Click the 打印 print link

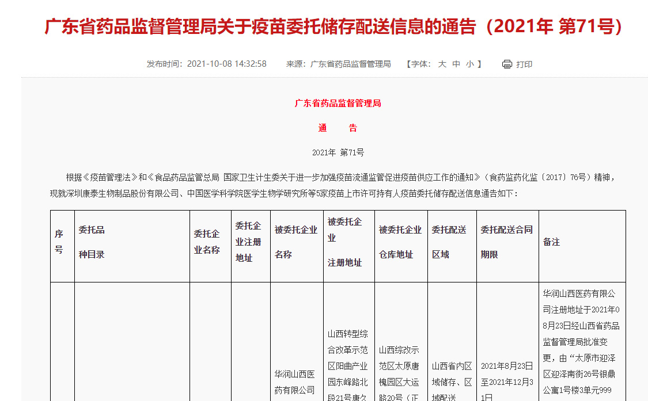tap(524, 64)
